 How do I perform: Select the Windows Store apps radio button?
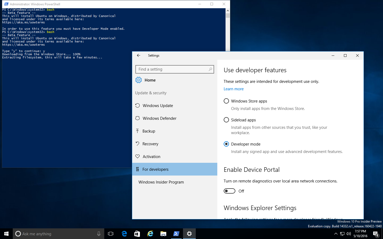click(x=226, y=101)
